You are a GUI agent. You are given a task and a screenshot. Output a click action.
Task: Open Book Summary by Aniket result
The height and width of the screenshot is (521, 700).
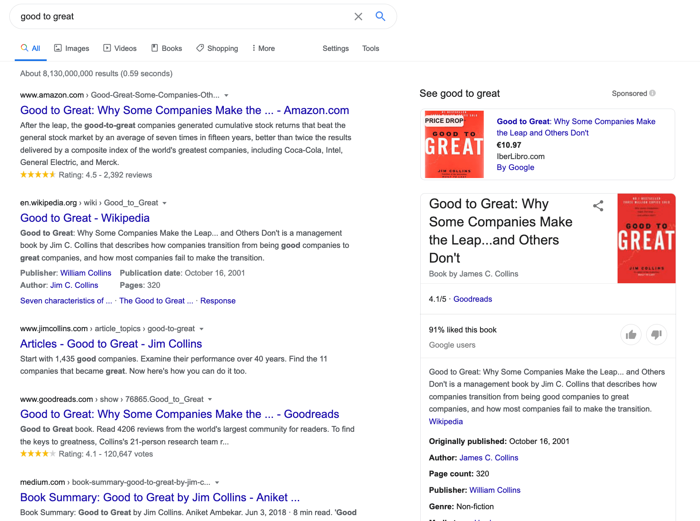160,497
